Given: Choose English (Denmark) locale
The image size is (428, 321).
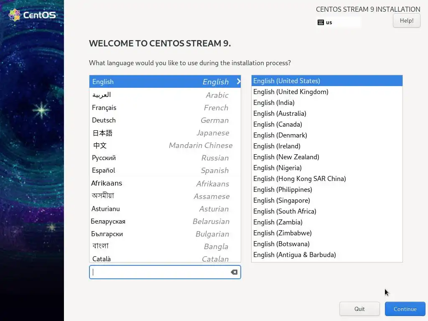Looking at the screenshot, I should (x=327, y=135).
